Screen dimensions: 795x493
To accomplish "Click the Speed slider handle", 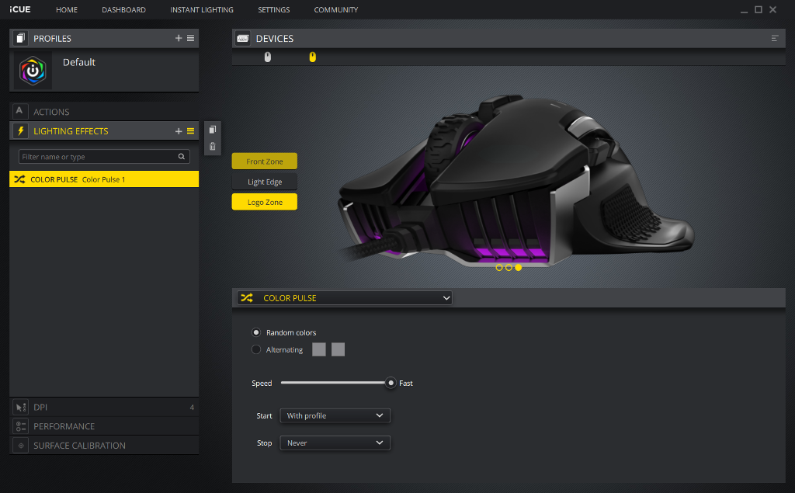I will click(391, 383).
